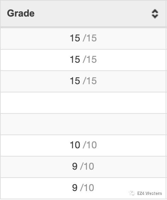Select the second empty grade cell
Image resolution: width=167 pixels, height=200 pixels.
[83, 124]
